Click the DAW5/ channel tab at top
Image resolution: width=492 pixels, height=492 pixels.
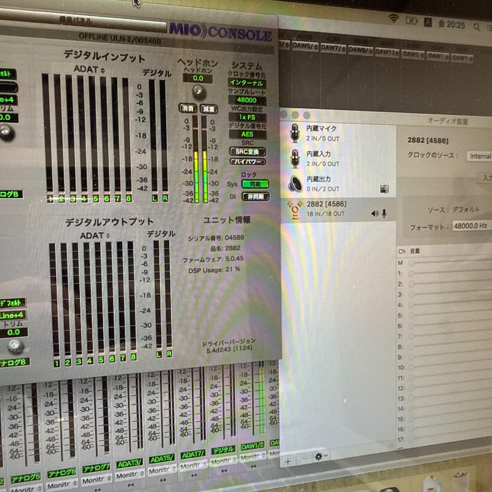pos(307,46)
